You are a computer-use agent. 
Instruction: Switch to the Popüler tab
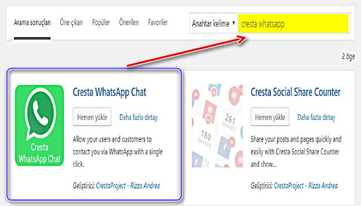click(x=101, y=23)
